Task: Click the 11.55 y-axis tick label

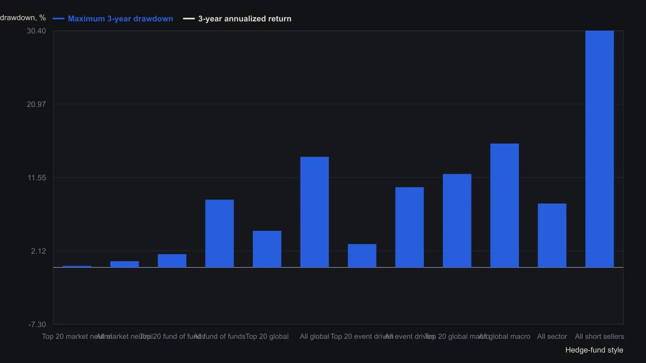Action: [37, 178]
